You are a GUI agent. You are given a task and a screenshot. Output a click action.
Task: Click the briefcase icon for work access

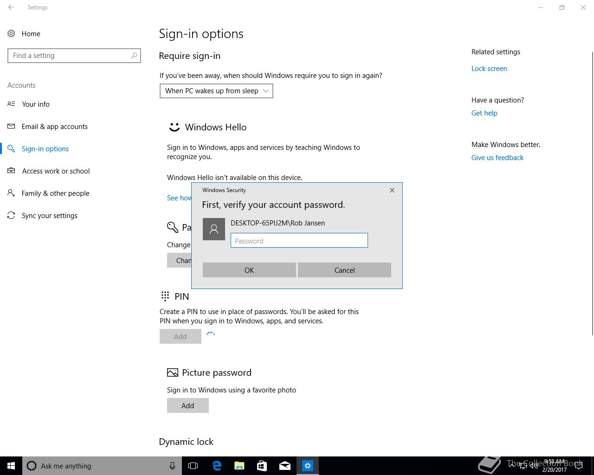click(x=11, y=171)
